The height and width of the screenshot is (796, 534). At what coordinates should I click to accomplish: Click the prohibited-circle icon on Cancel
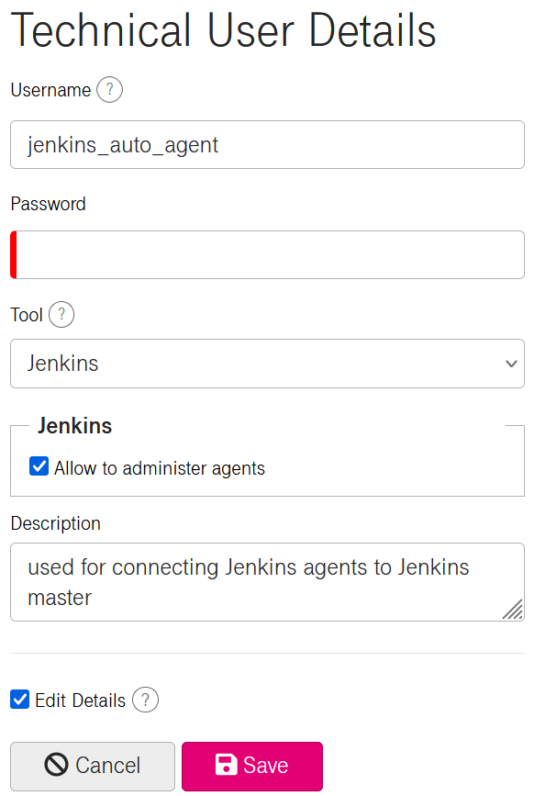(x=56, y=765)
